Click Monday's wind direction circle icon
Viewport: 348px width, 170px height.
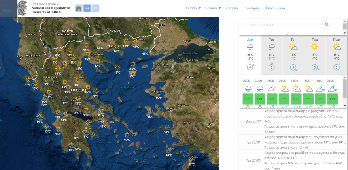tap(250, 67)
